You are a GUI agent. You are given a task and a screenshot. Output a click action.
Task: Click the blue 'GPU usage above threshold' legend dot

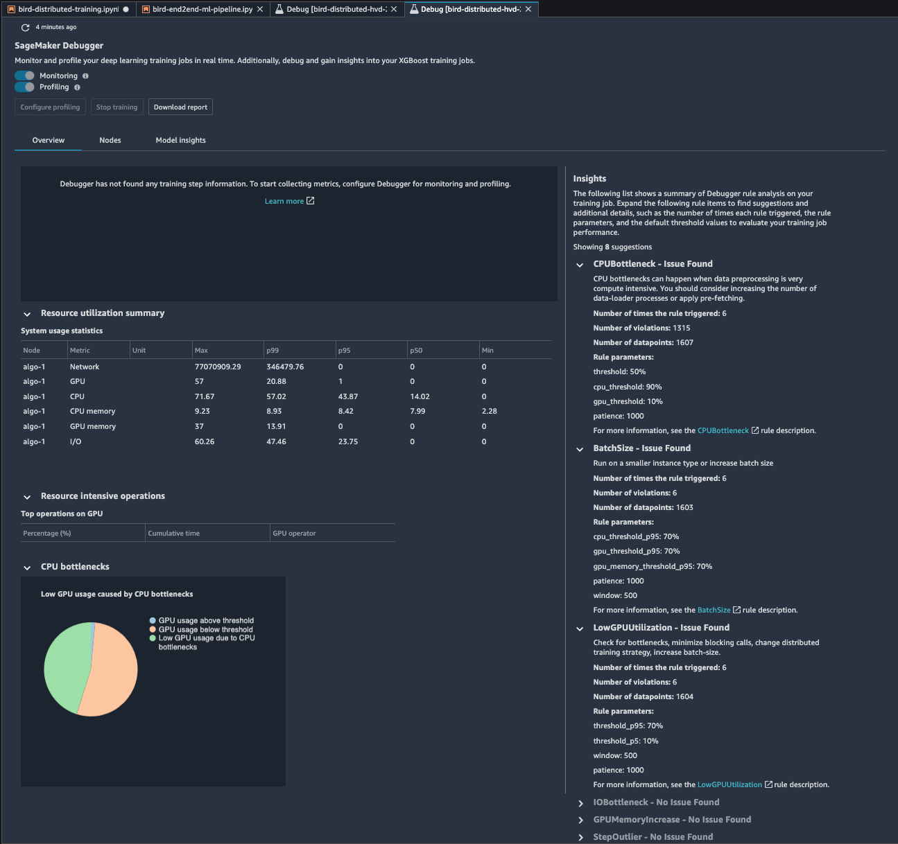(153, 621)
